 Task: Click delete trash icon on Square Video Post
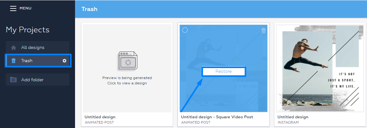[x=264, y=30]
